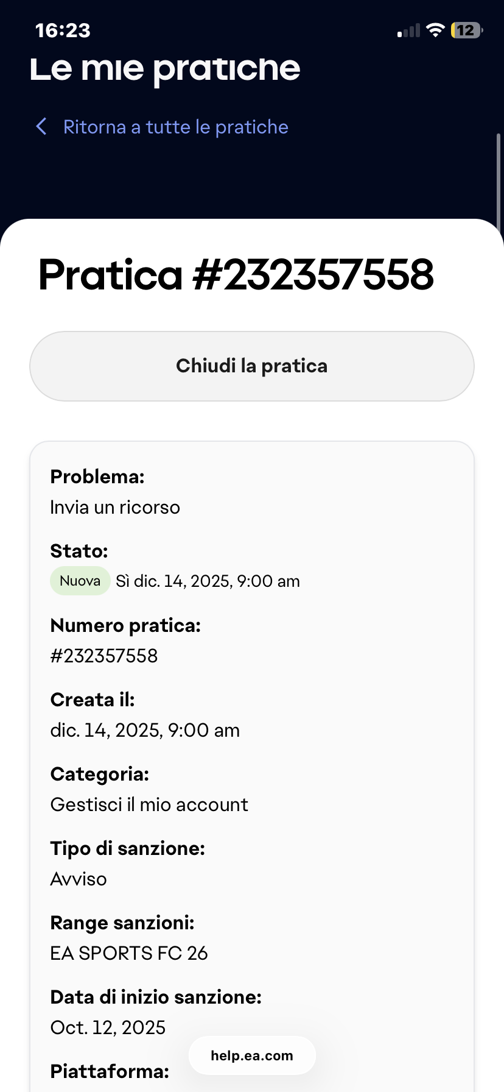Open the 'Ritorna a tutte le pratiche' link

tap(175, 127)
